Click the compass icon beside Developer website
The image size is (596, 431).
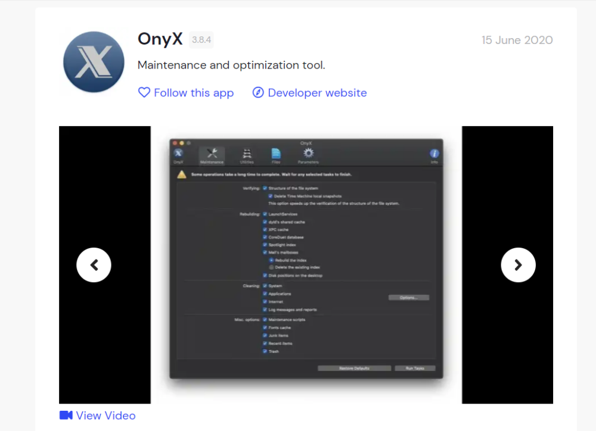(258, 92)
